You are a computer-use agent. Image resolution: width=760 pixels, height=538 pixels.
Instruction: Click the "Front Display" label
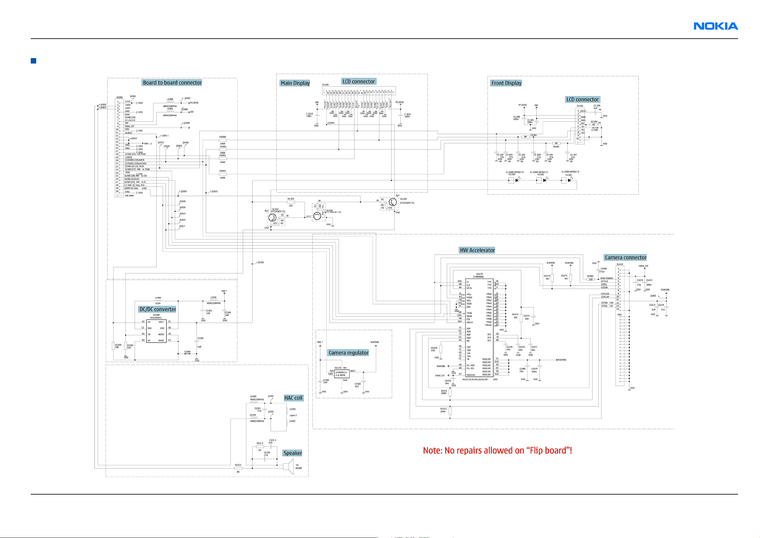pos(506,83)
